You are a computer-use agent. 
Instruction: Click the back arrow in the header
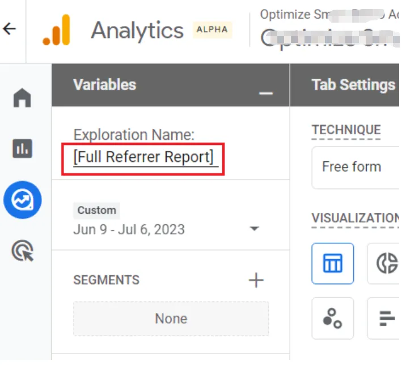click(x=10, y=29)
